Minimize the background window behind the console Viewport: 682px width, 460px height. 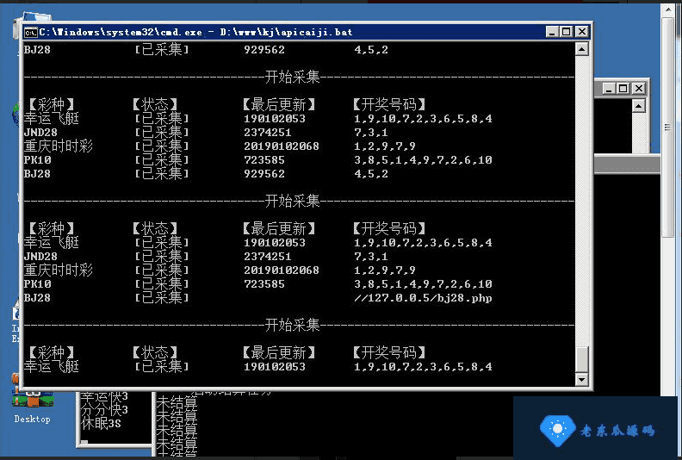[x=609, y=88]
